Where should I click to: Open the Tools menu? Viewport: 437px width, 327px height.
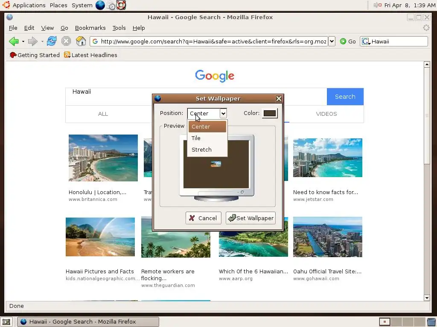point(119,28)
